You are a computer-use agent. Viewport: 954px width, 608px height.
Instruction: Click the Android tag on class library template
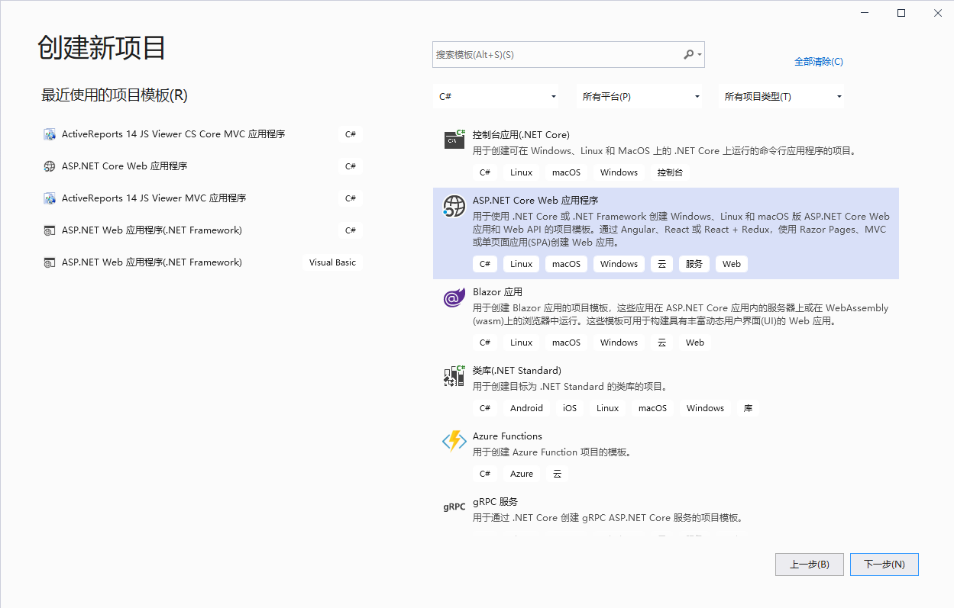click(x=527, y=408)
